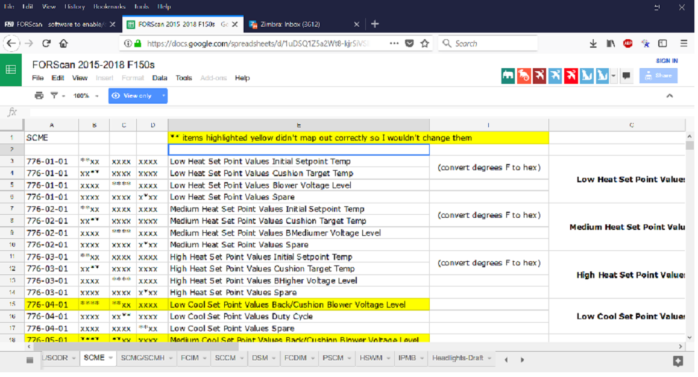
Task: Open the all sheets list icon
Action: [x=30, y=360]
